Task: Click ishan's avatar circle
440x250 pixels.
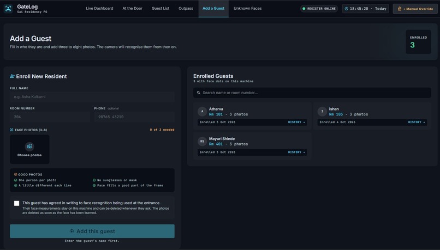Action: [x=322, y=112]
